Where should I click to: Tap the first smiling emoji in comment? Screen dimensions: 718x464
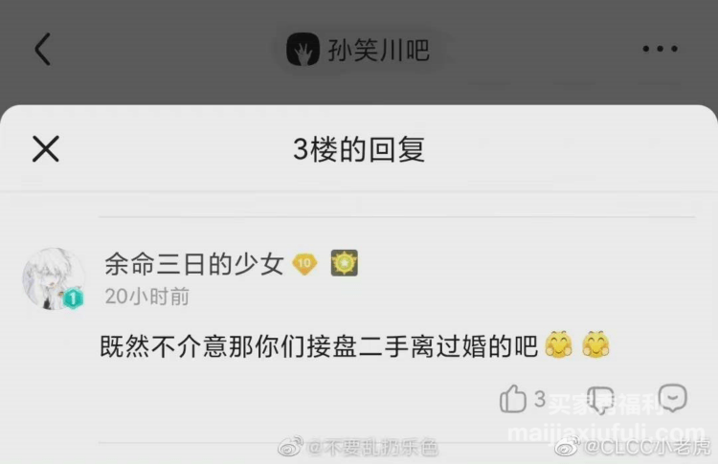click(558, 344)
